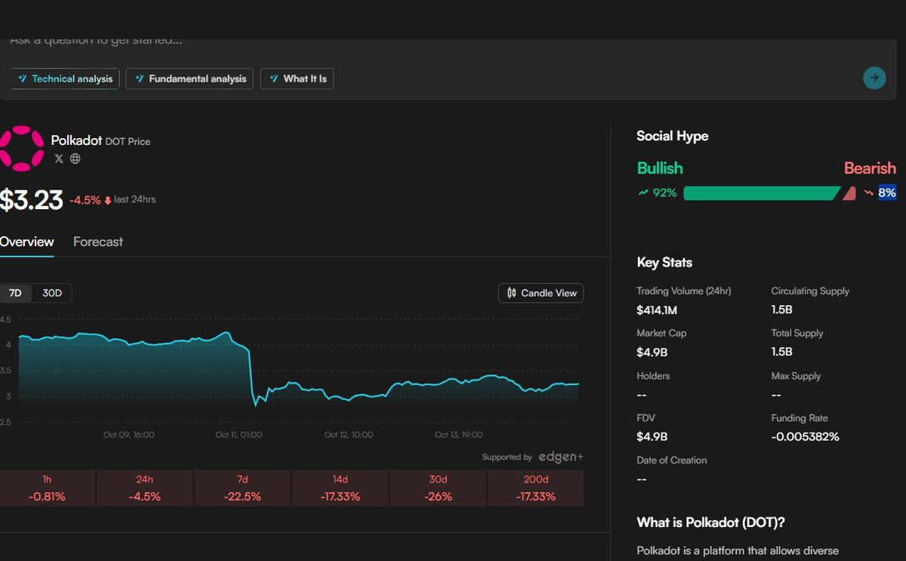Click the sparkle icon on Technical analysis
Viewport: 906px width, 561px height.
pos(23,79)
